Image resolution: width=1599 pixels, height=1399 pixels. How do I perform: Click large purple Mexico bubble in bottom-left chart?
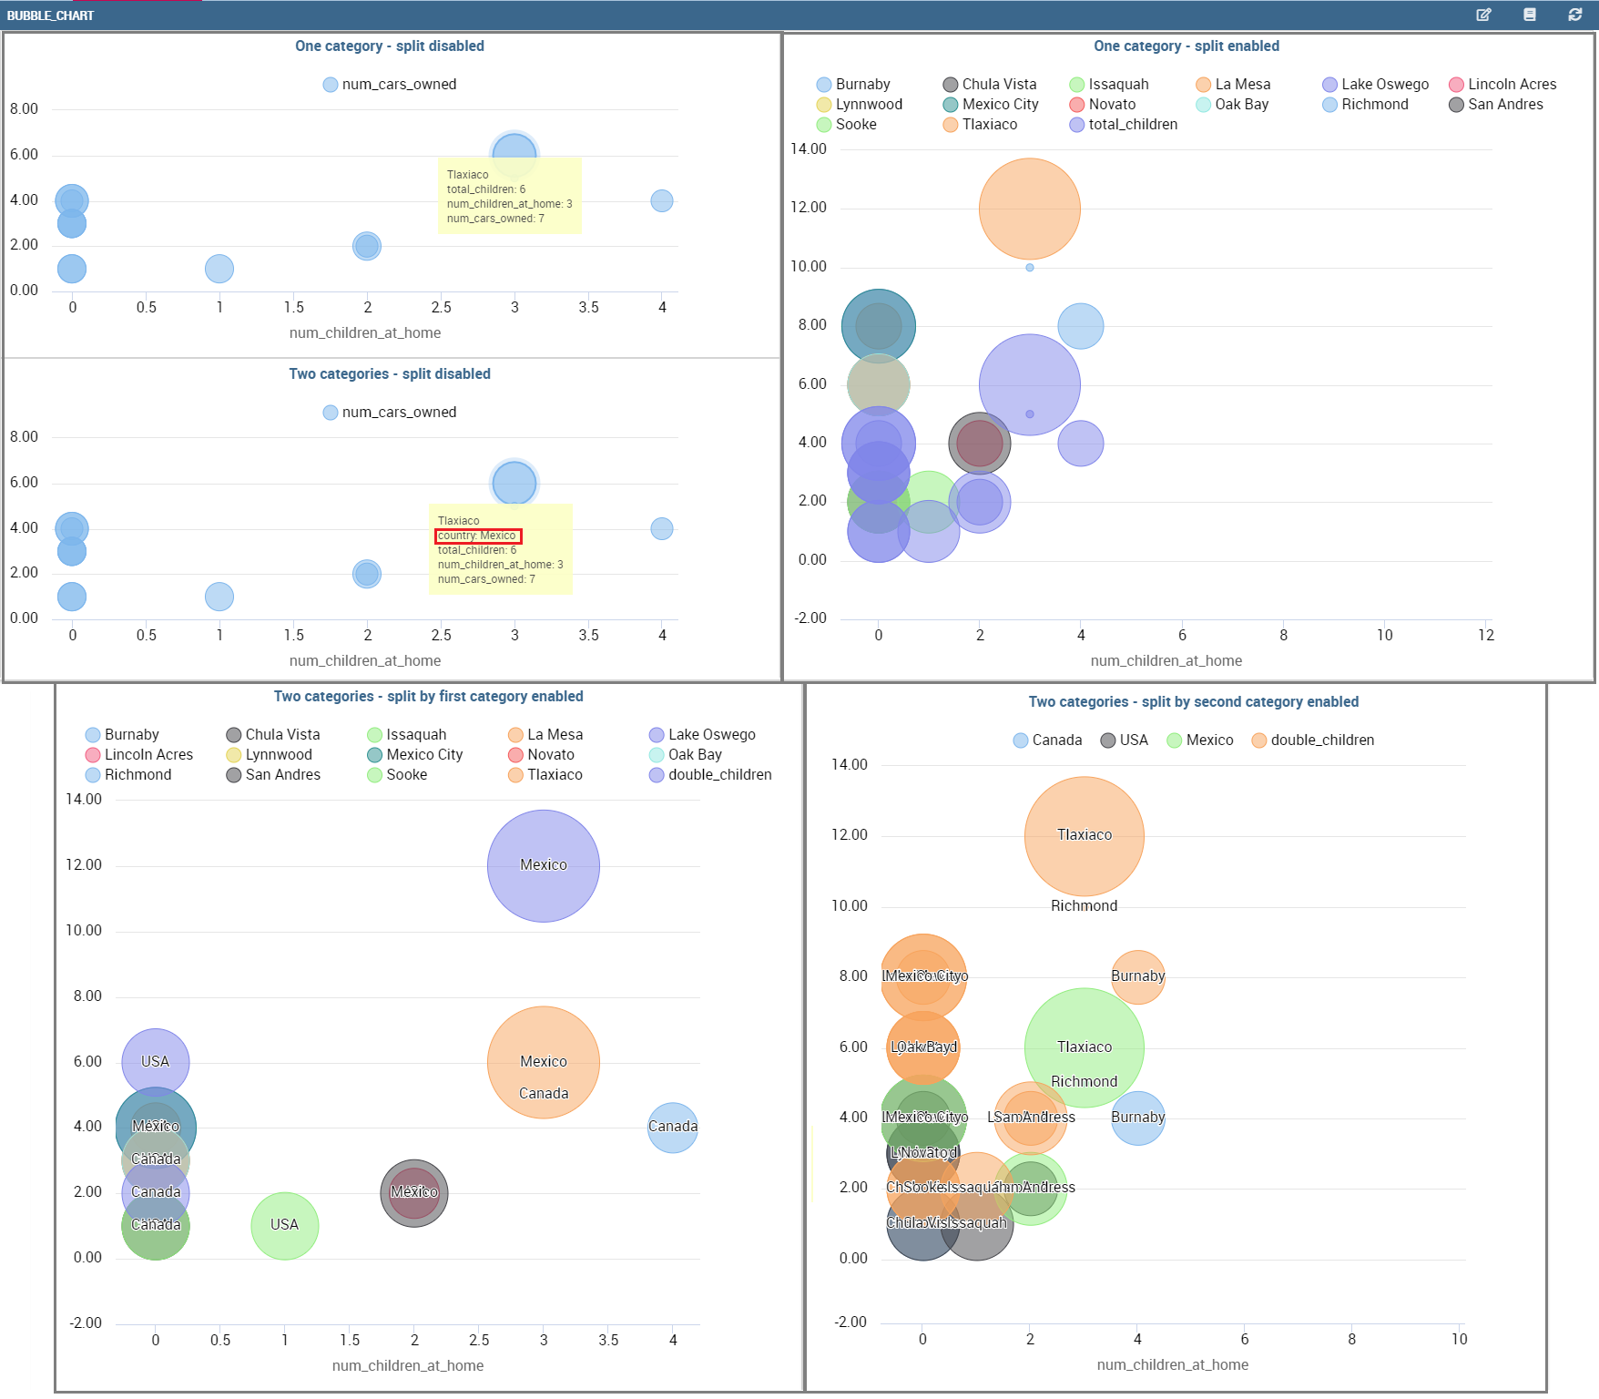tap(544, 865)
